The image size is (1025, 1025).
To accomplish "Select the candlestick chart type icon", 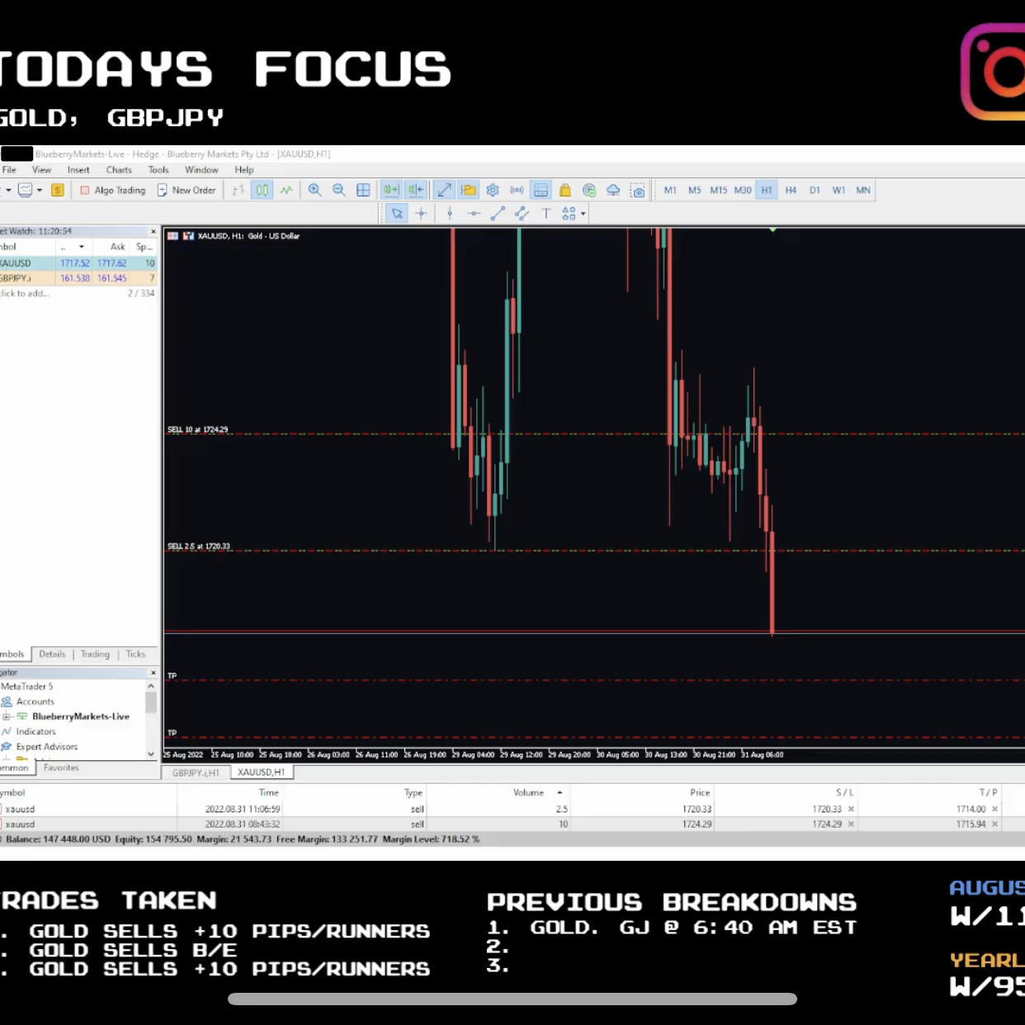I will click(262, 190).
